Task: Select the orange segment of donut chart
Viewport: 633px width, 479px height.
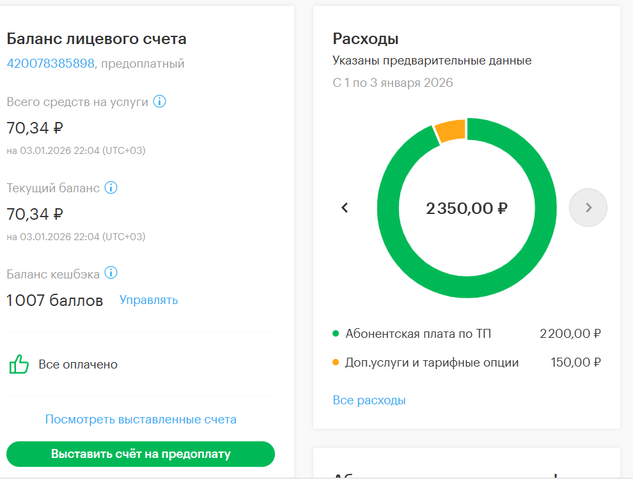Action: (x=449, y=131)
